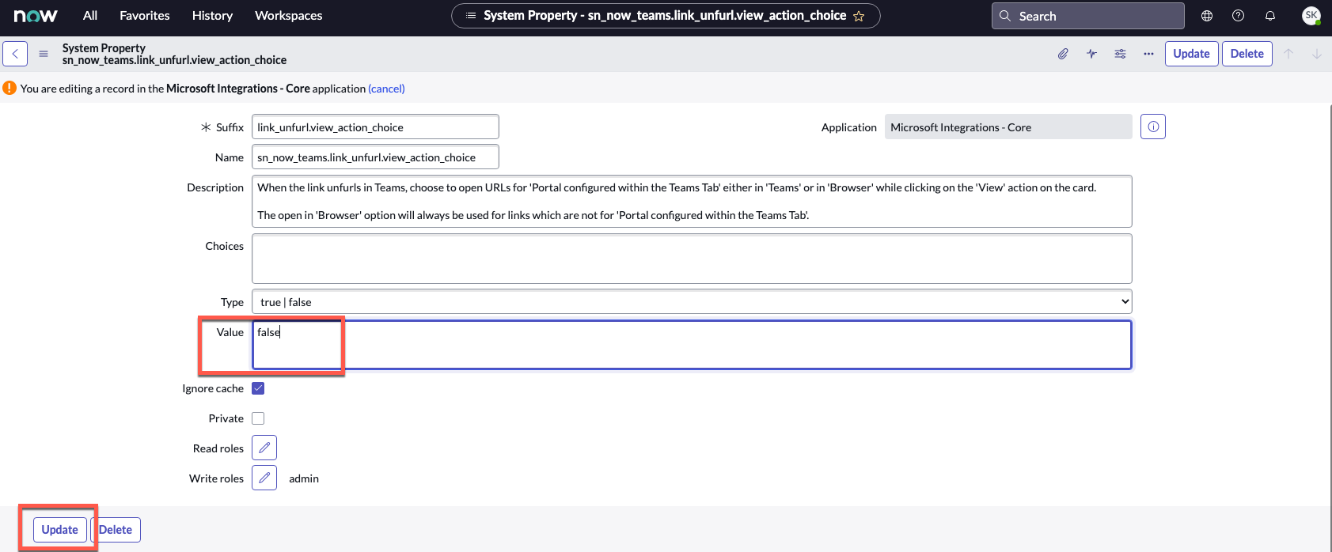Viewport: 1332px width, 552px height.
Task: Go to next record with down arrow
Action: coord(1317,54)
